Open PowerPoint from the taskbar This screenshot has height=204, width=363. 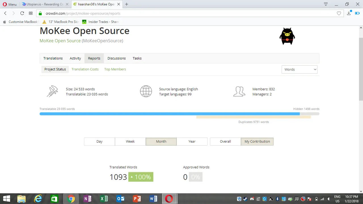point(137,199)
